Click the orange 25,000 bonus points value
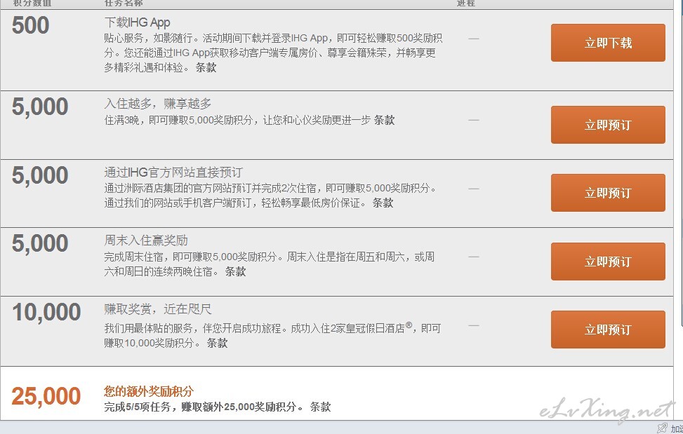The image size is (683, 434). point(46,396)
